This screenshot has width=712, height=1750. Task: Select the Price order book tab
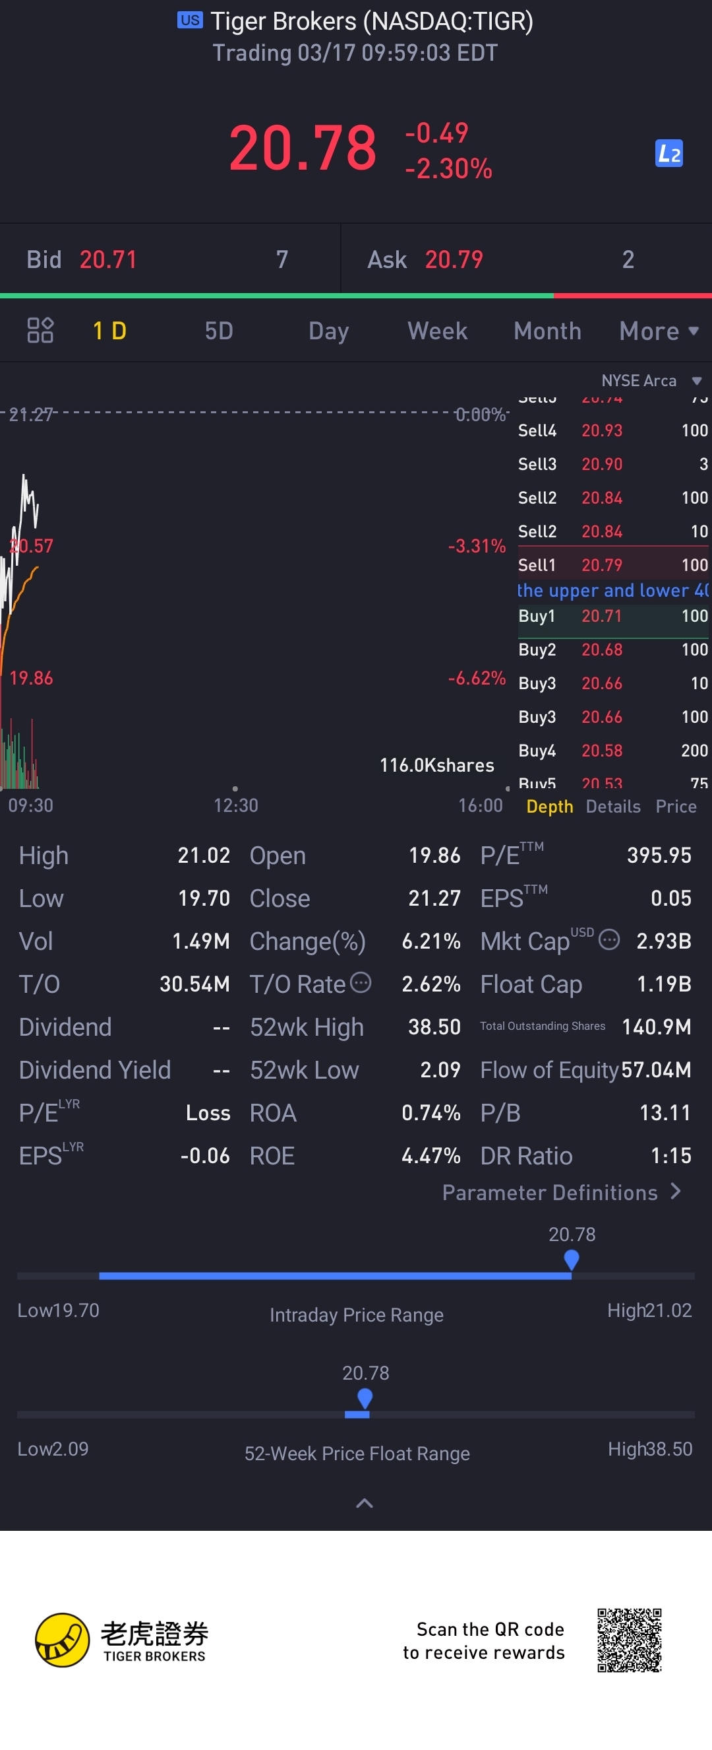tap(676, 807)
